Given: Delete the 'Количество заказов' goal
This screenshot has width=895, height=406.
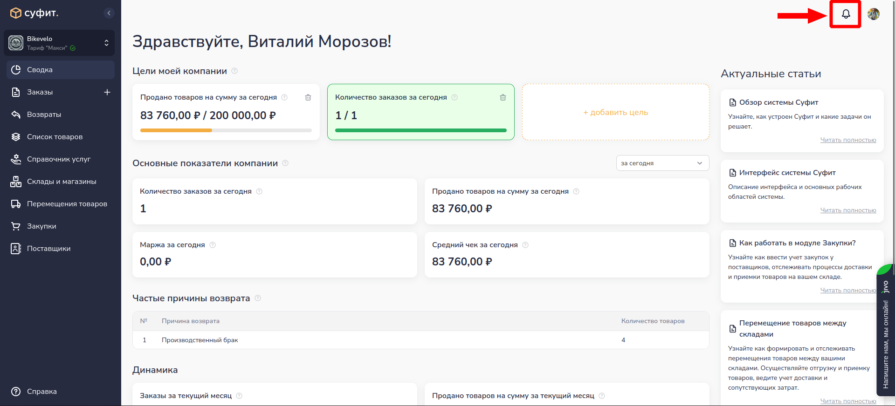Looking at the screenshot, I should coord(503,97).
